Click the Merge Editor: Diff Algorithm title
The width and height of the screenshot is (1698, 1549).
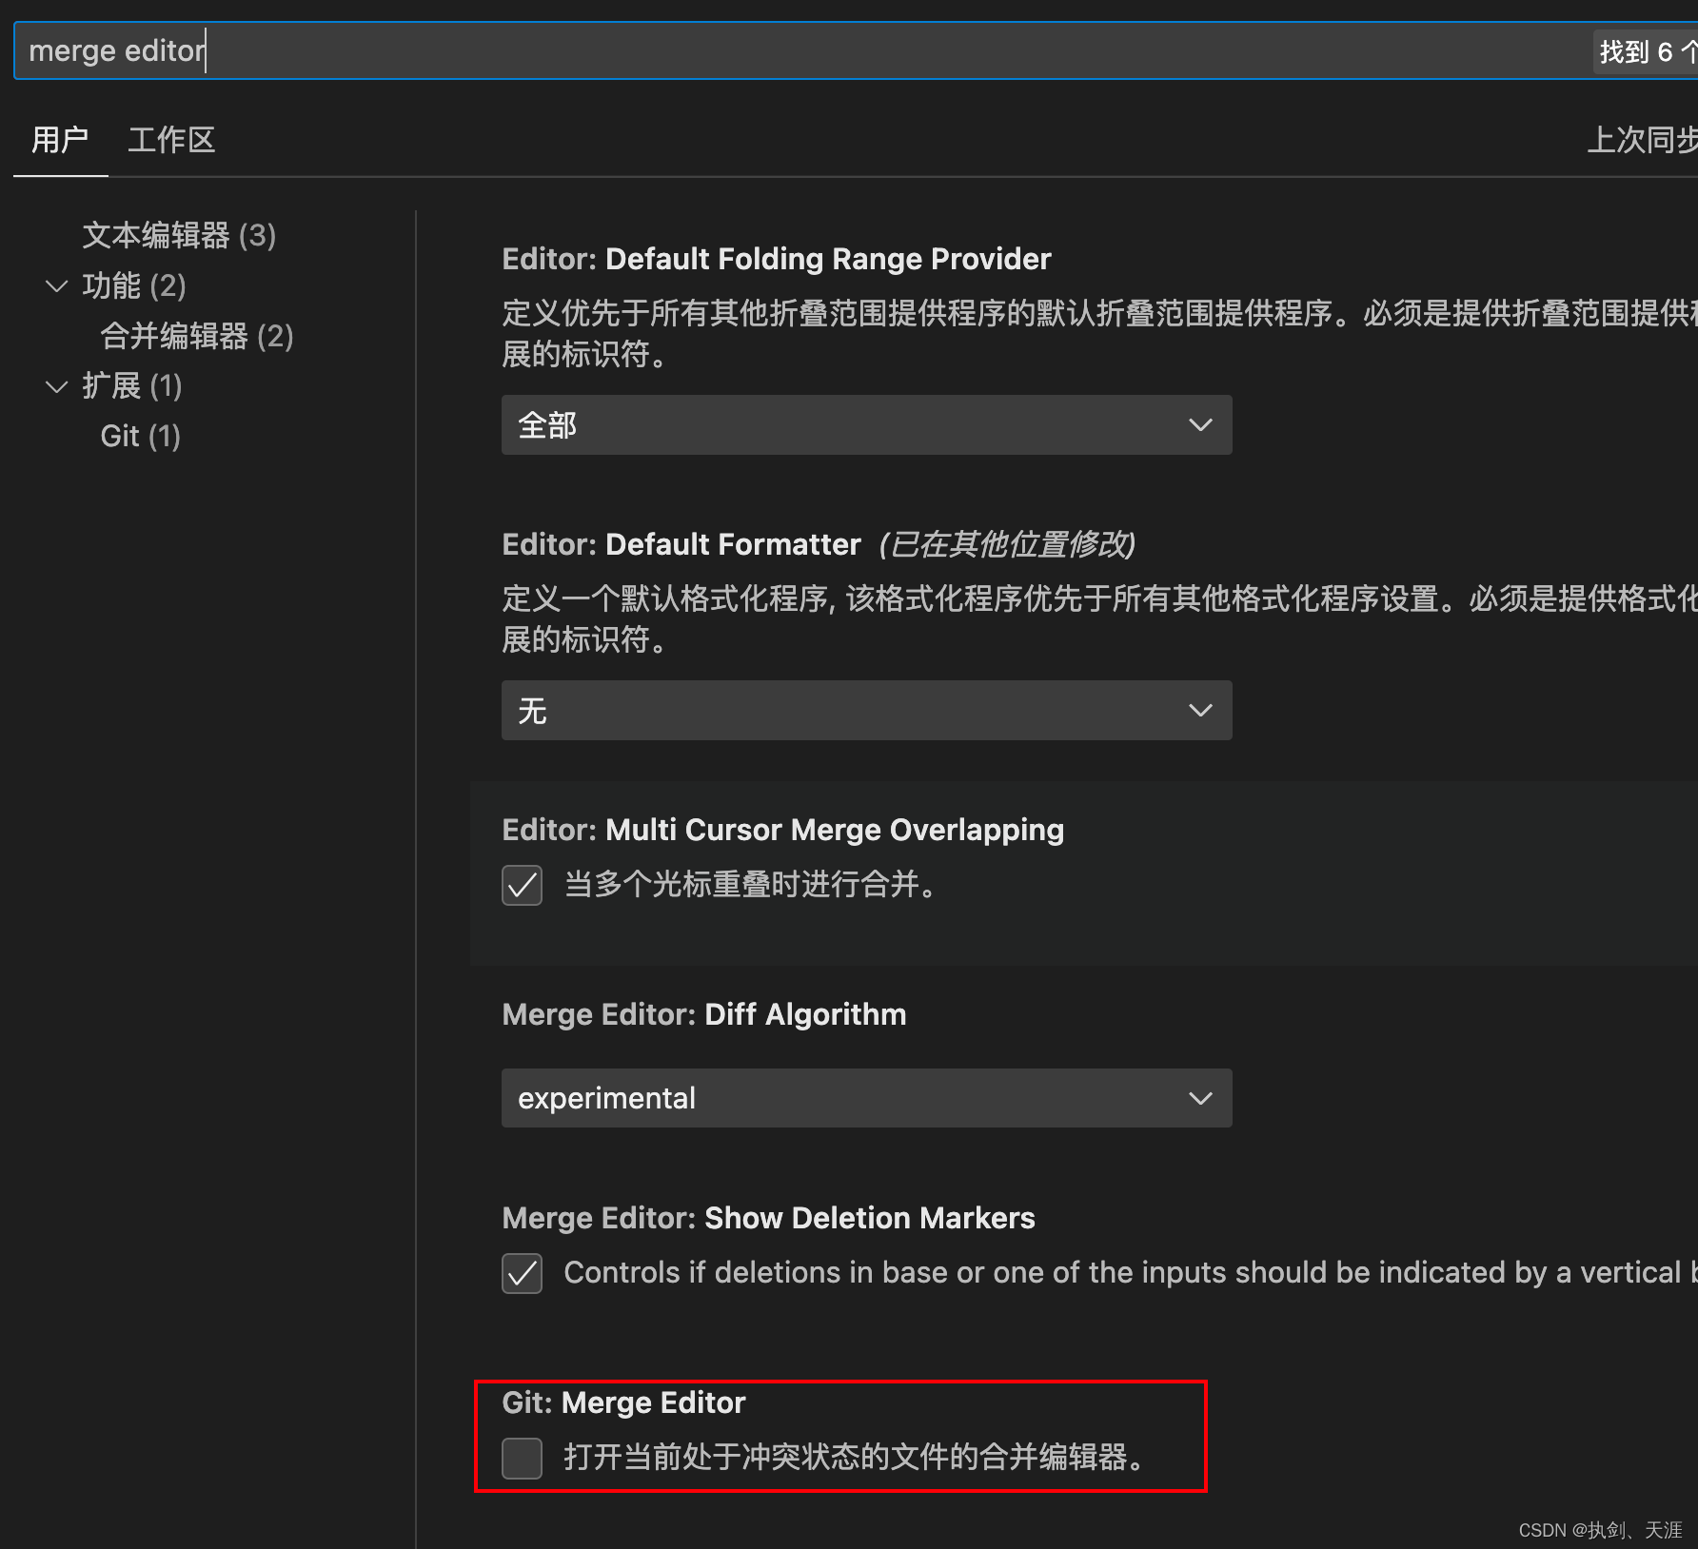704,1014
